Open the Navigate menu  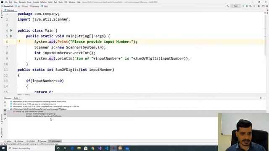tap(22, 2)
